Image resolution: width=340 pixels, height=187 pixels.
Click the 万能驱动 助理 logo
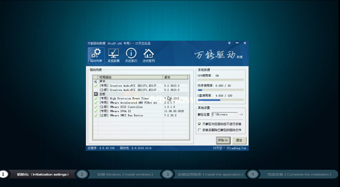tap(218, 55)
